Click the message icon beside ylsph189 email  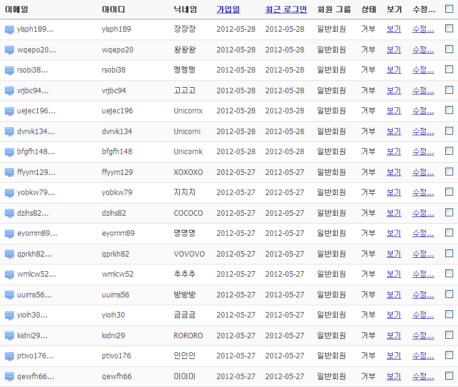[9, 29]
